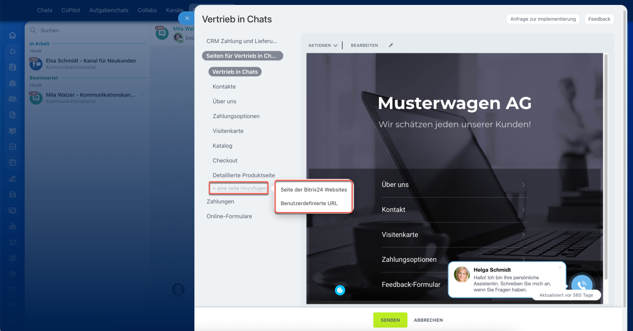Select the Vertrieb in Chats page item
Screen dimensions: 633x331
(235, 72)
